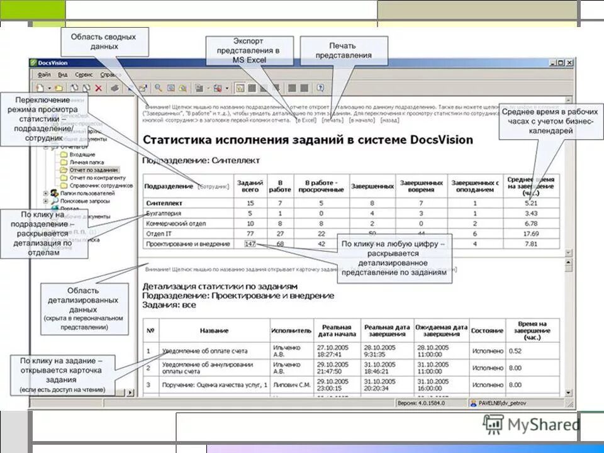Open task Уведомление об оплате счета
The height and width of the screenshot is (453, 604).
pos(204,351)
